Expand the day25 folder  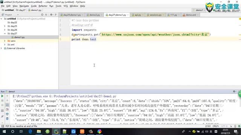point(5,26)
